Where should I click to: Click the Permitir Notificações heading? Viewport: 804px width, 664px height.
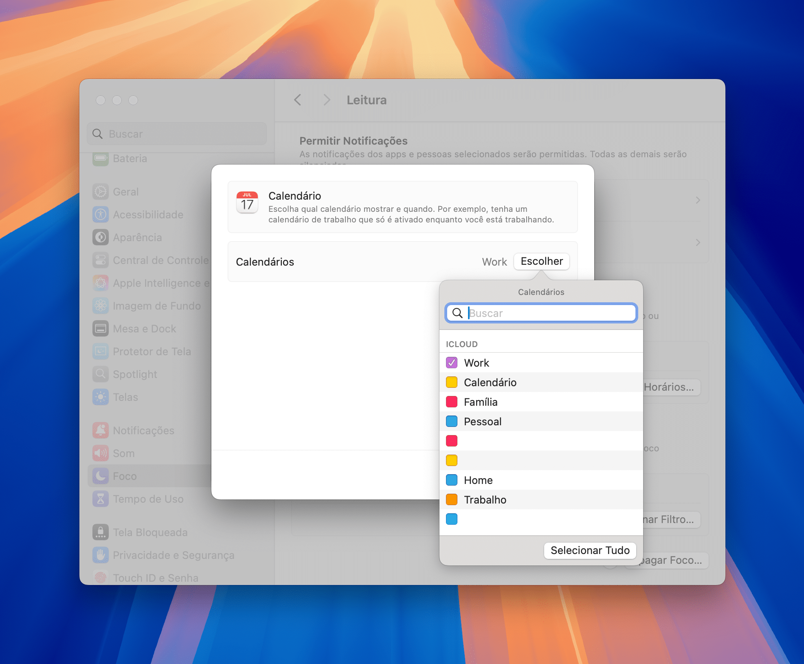click(x=353, y=141)
